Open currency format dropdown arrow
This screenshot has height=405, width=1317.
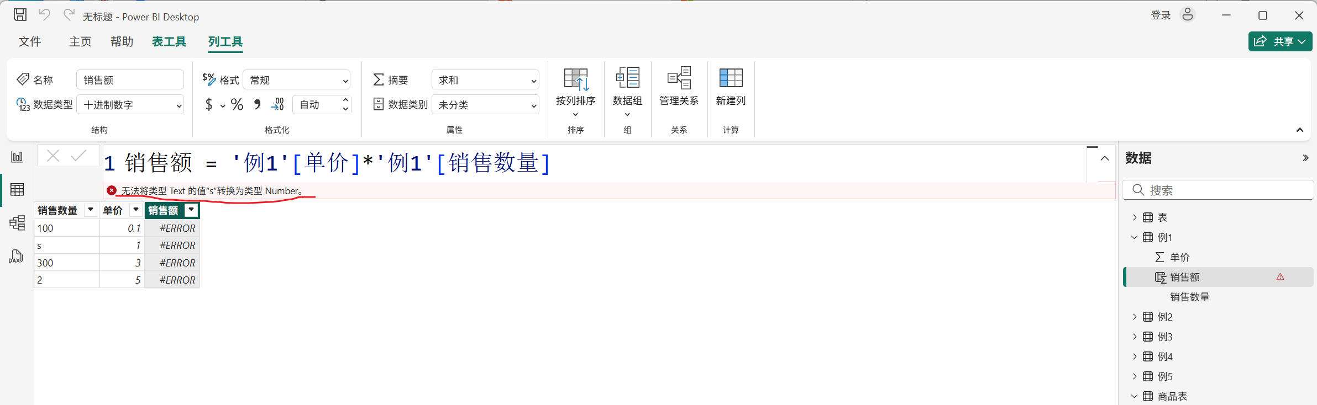(222, 105)
